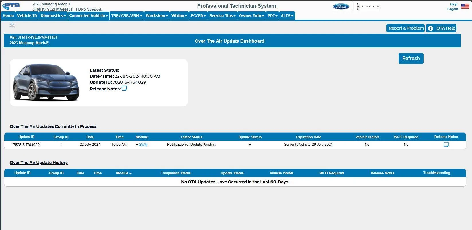The image size is (472, 230).
Task: Click Update ID value in Latest Status card
Action: pos(129,82)
